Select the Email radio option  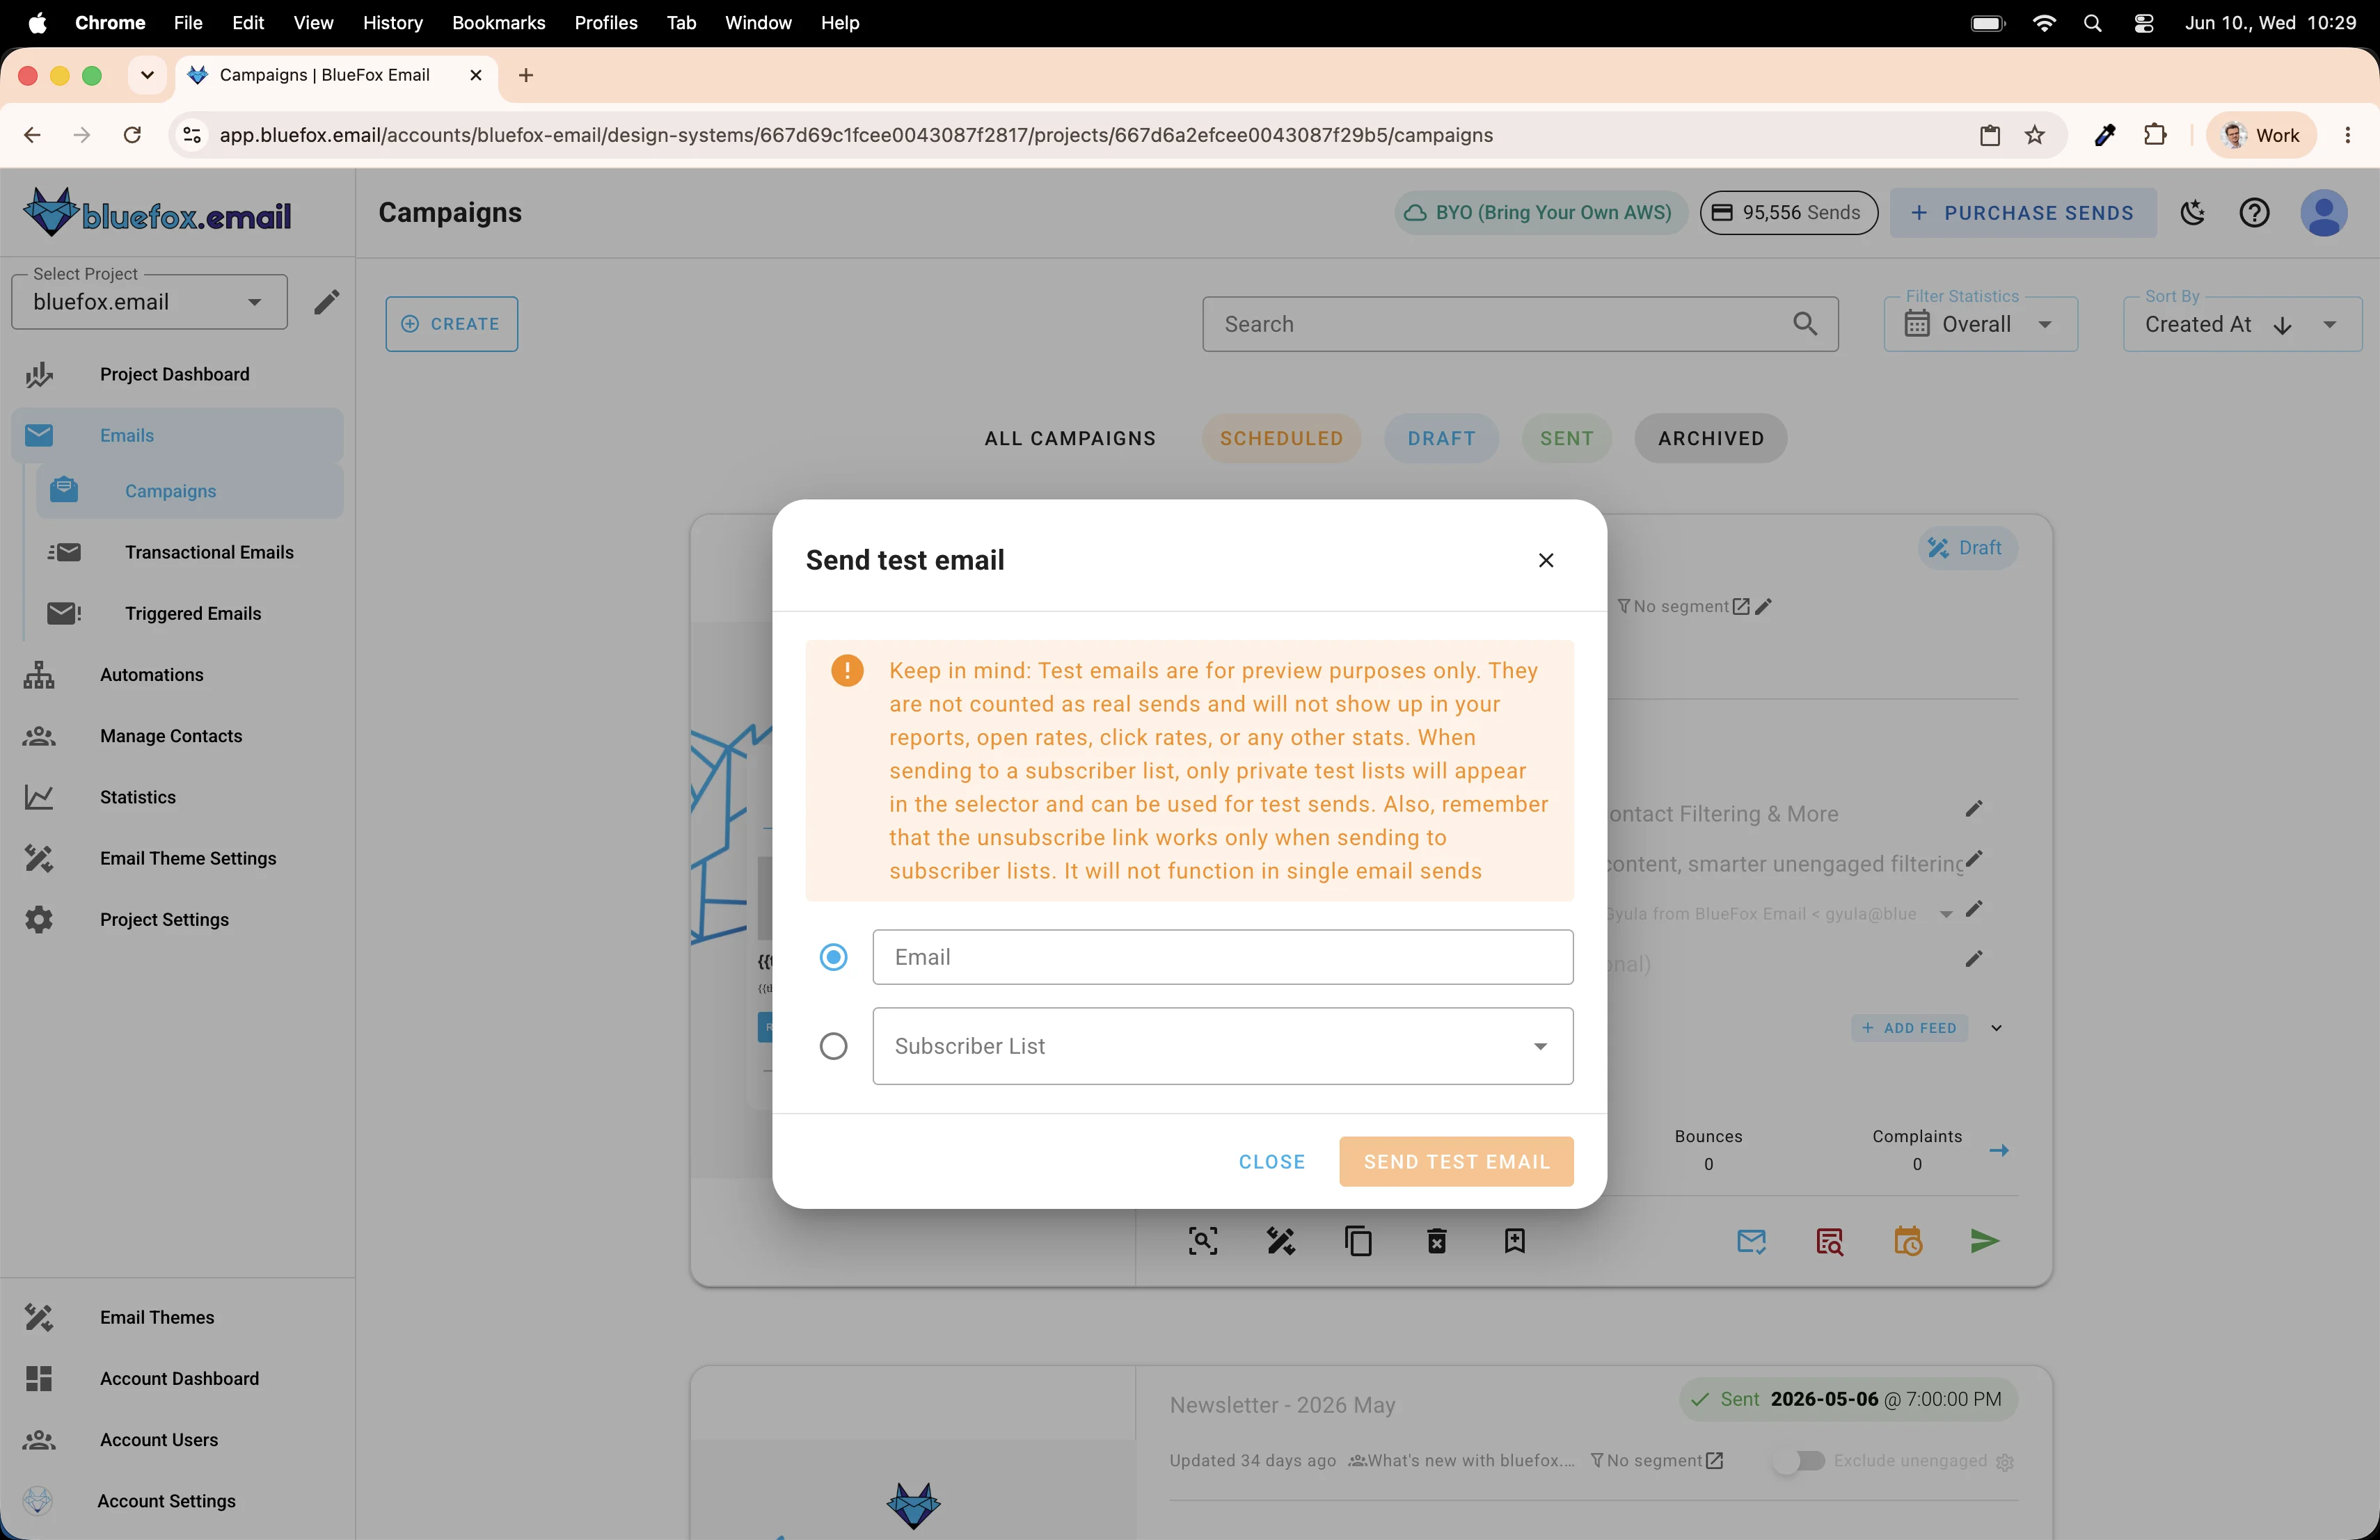pyautogui.click(x=833, y=957)
